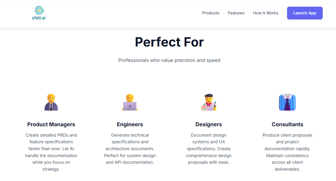Open the Products menu
This screenshot has width=336, height=181.
[211, 13]
